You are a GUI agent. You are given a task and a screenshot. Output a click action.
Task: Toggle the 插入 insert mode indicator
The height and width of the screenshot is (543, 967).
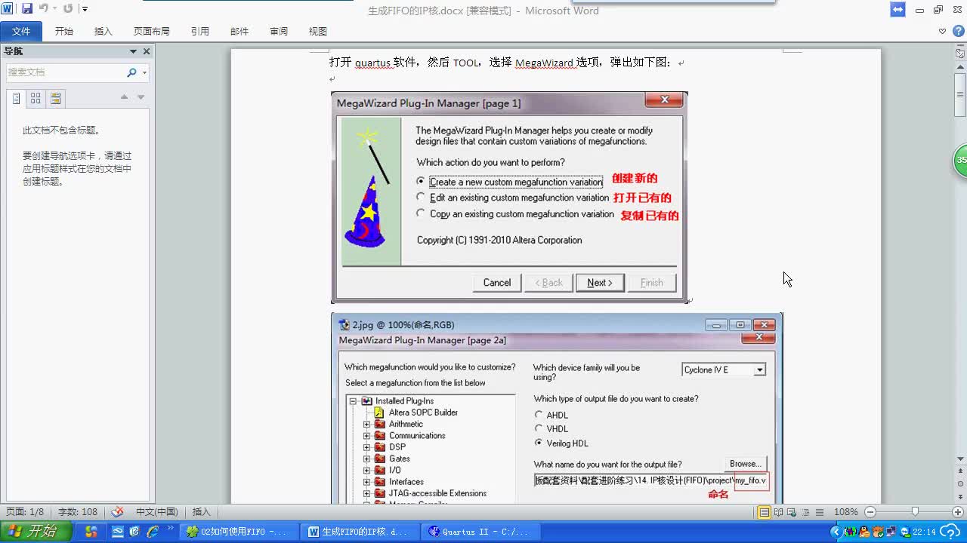coord(202,512)
